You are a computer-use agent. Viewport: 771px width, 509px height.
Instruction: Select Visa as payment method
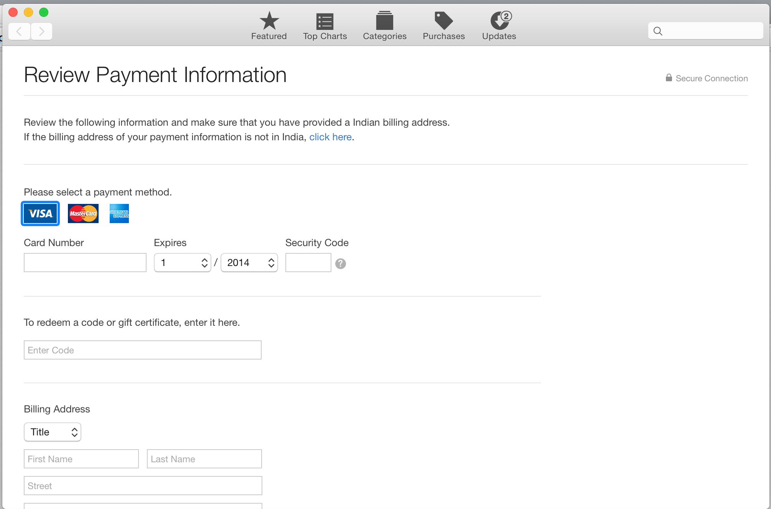[x=40, y=213]
